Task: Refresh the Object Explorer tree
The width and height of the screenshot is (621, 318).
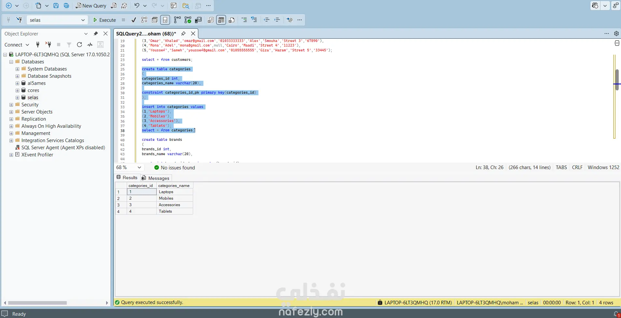Action: (x=79, y=45)
